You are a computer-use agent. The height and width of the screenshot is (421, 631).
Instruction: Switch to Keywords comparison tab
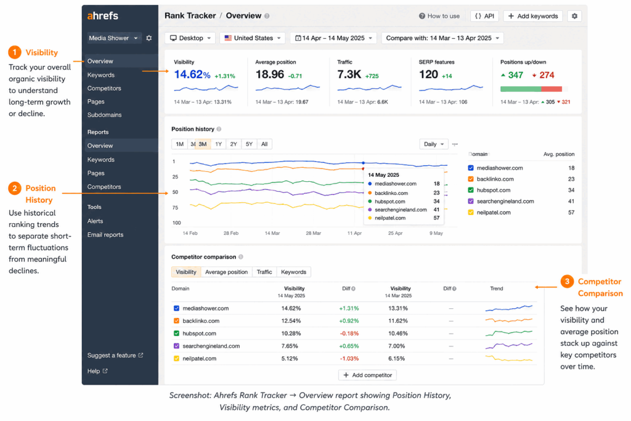(294, 272)
